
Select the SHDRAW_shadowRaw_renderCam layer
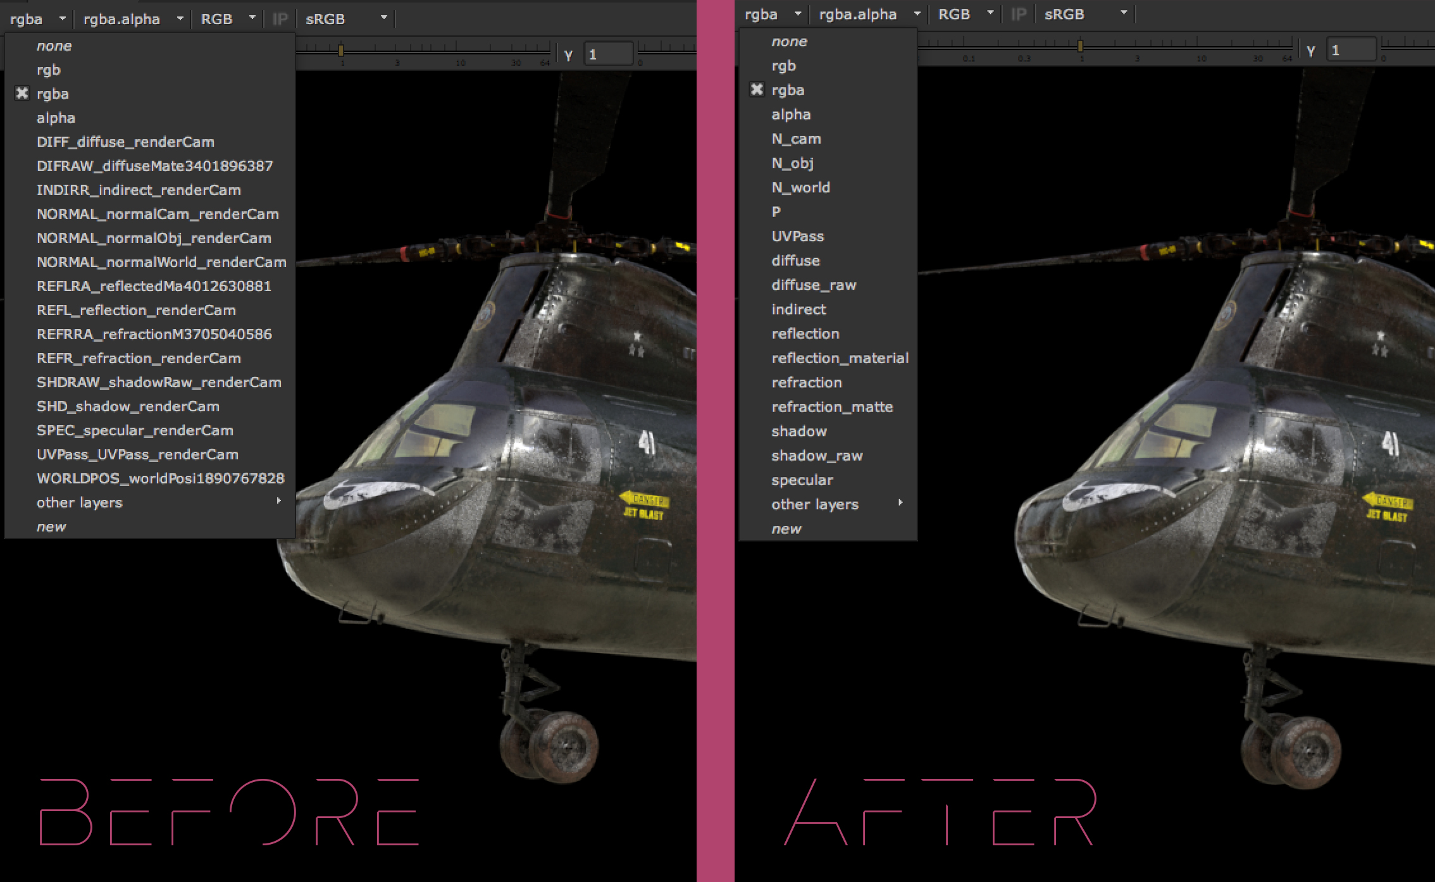click(x=159, y=382)
